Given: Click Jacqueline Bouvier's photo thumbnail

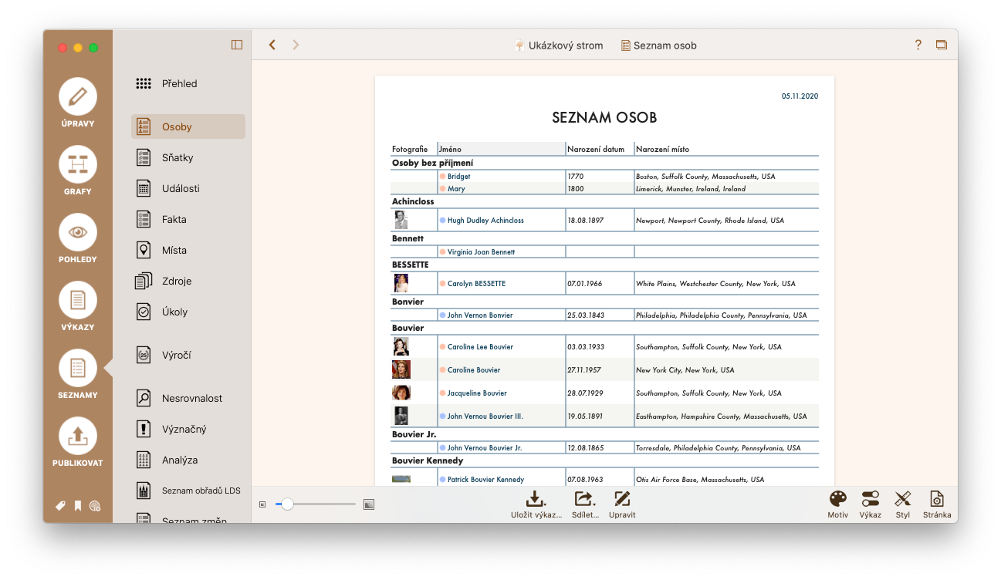Looking at the screenshot, I should [x=401, y=393].
